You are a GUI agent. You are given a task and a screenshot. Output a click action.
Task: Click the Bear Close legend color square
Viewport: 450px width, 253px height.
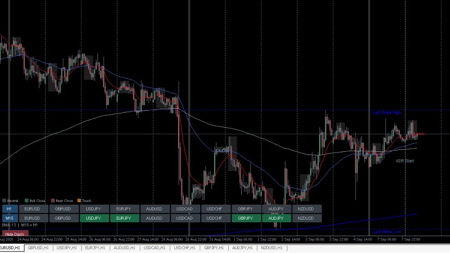pos(53,201)
